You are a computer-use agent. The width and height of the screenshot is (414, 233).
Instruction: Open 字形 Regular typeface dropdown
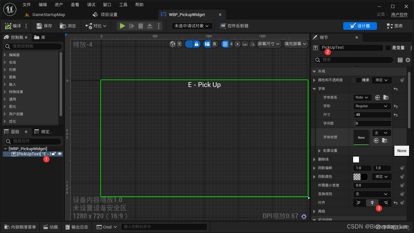tap(372, 106)
